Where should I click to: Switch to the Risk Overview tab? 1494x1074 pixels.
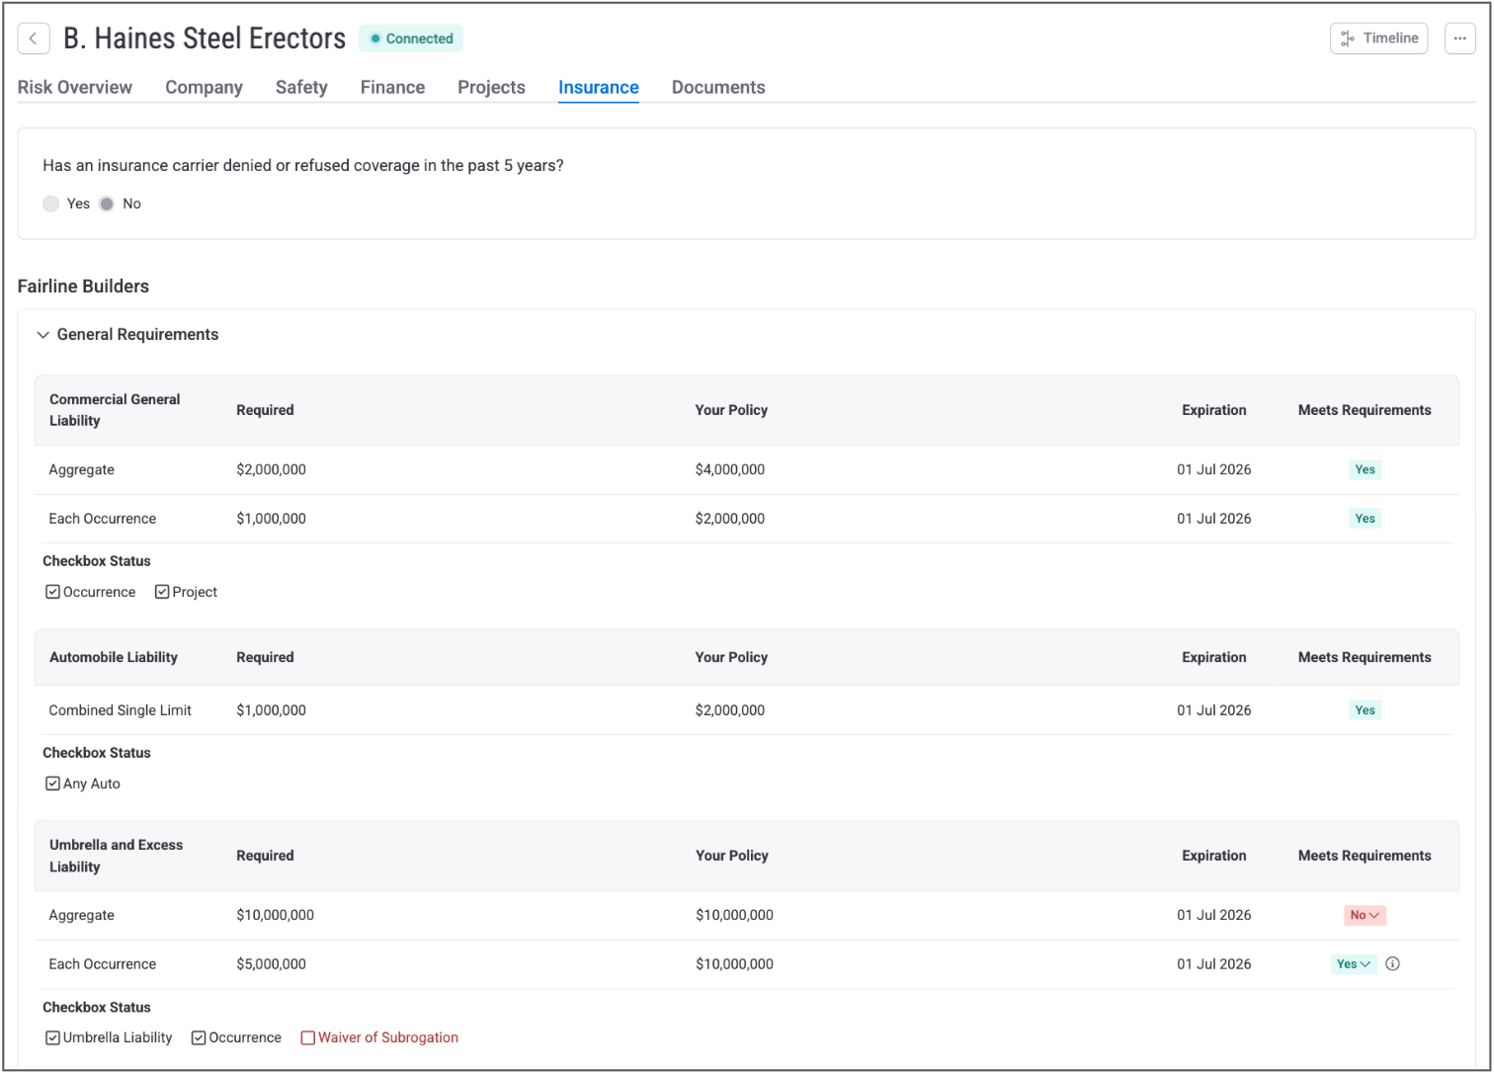point(75,87)
